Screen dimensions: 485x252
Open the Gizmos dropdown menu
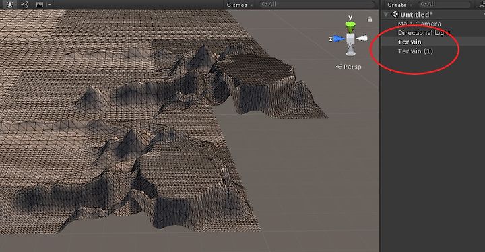(240, 5)
